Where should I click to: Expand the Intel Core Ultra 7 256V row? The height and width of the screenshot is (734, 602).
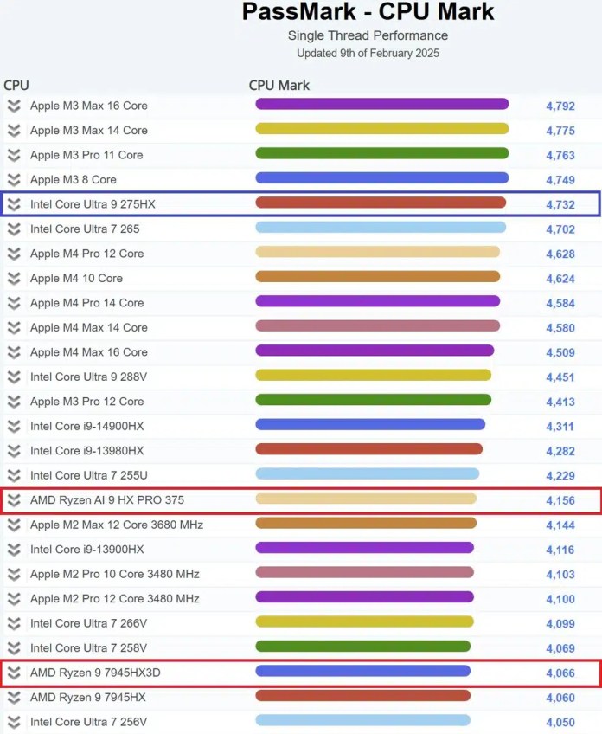pos(14,722)
